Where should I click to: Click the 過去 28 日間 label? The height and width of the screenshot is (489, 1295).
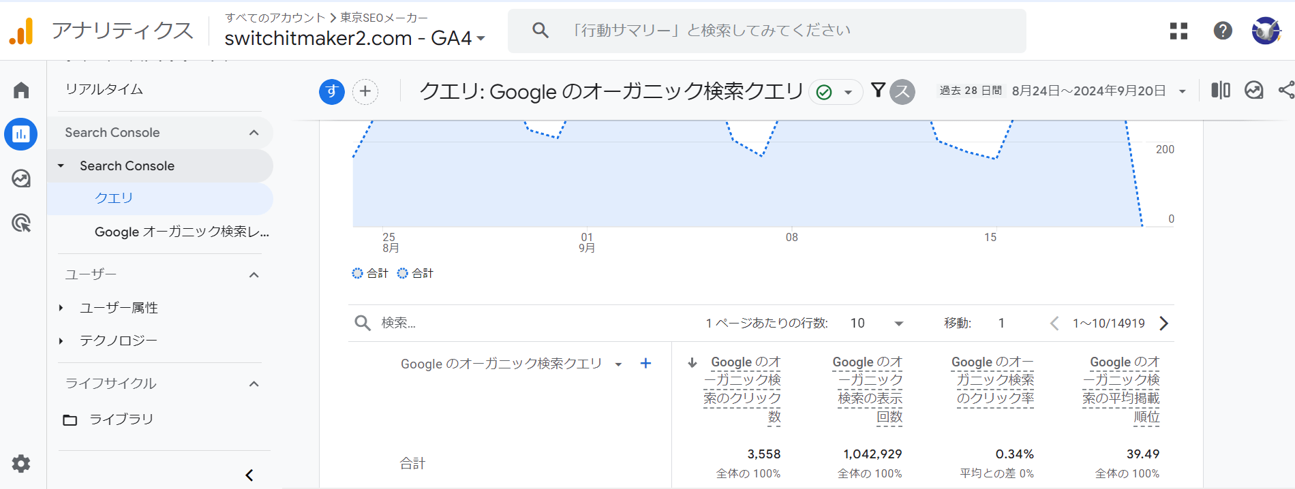pyautogui.click(x=971, y=91)
